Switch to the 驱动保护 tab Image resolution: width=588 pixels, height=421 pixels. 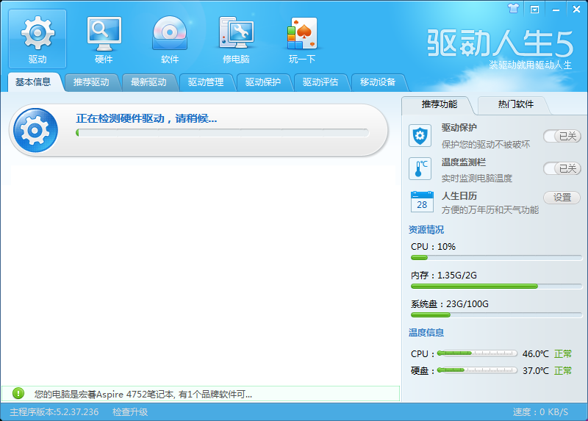[263, 82]
